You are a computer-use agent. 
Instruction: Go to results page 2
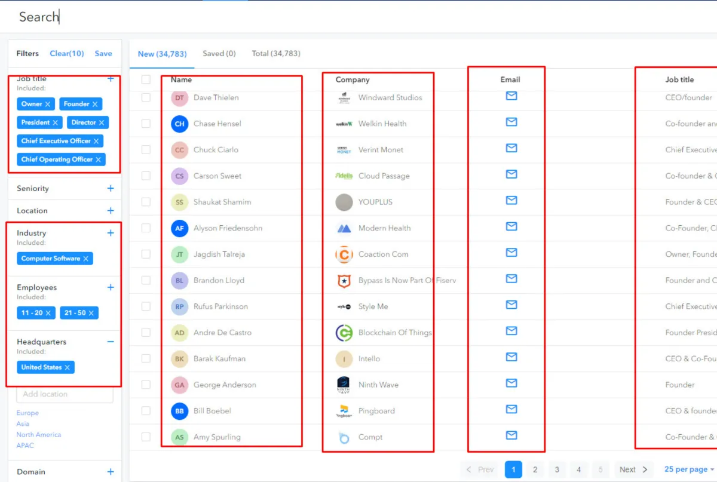click(535, 469)
